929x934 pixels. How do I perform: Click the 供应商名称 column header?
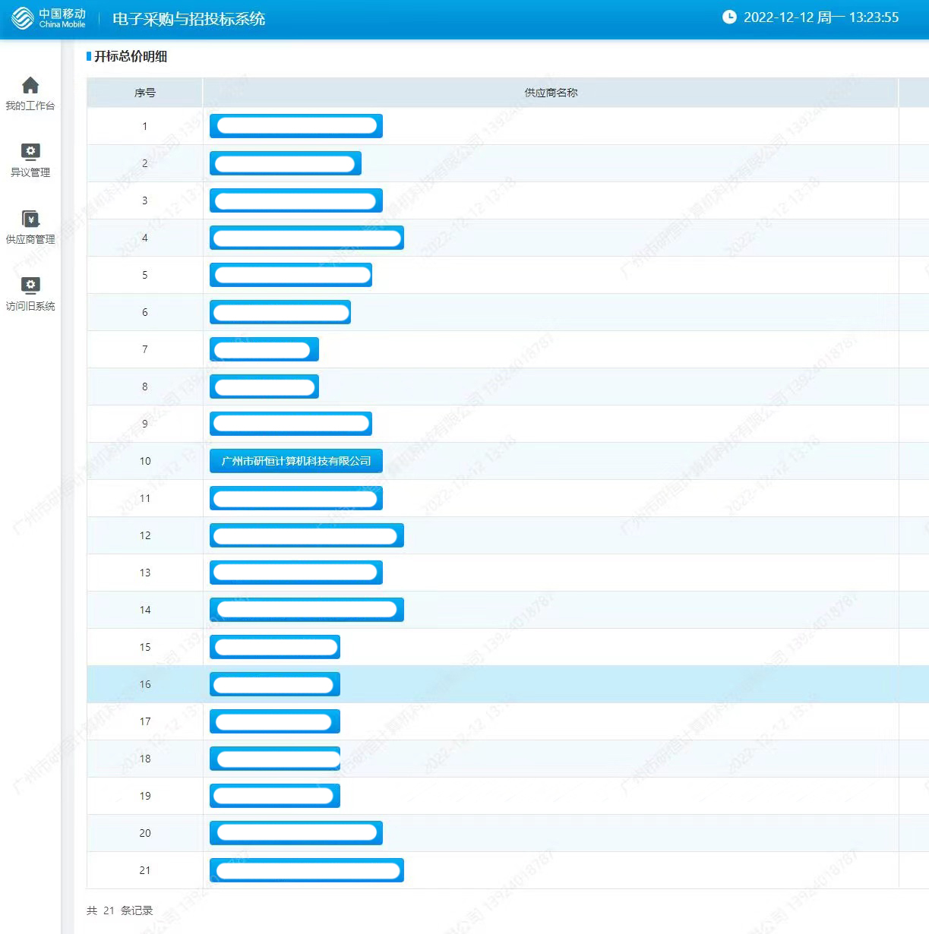[x=551, y=93]
